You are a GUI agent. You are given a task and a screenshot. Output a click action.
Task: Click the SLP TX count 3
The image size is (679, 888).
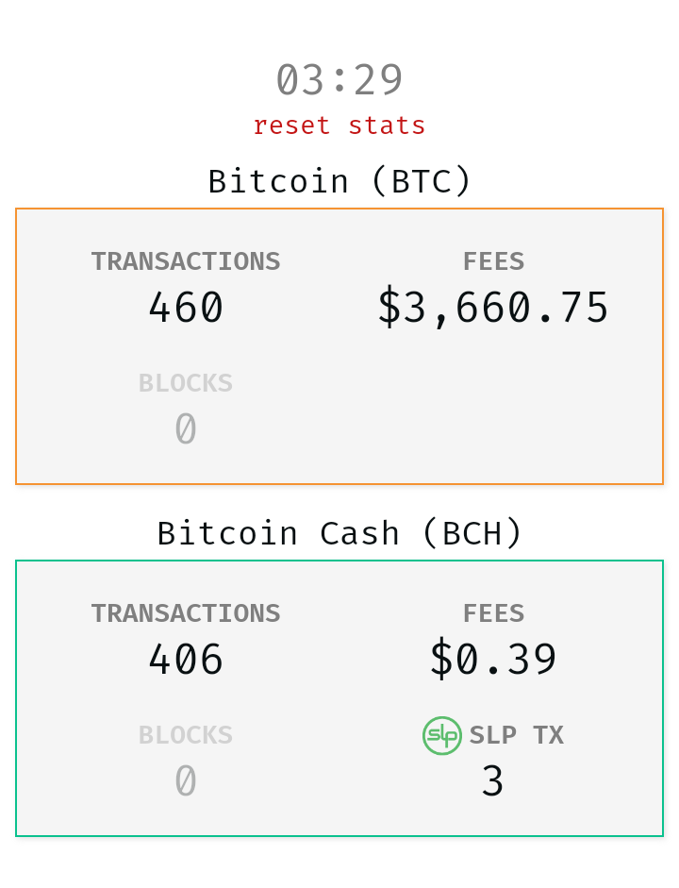coord(492,781)
